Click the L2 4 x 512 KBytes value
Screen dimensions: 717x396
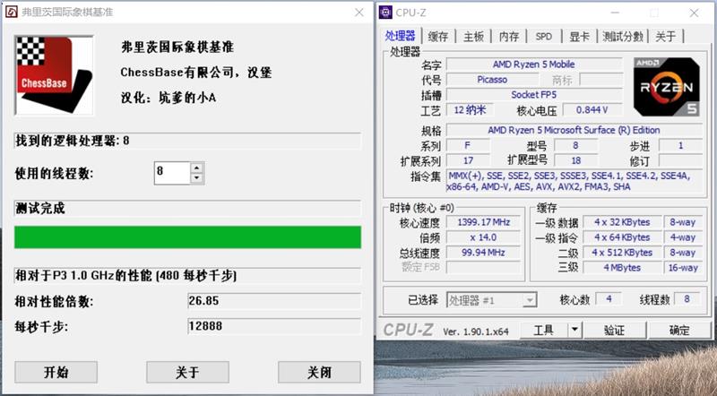coord(622,253)
